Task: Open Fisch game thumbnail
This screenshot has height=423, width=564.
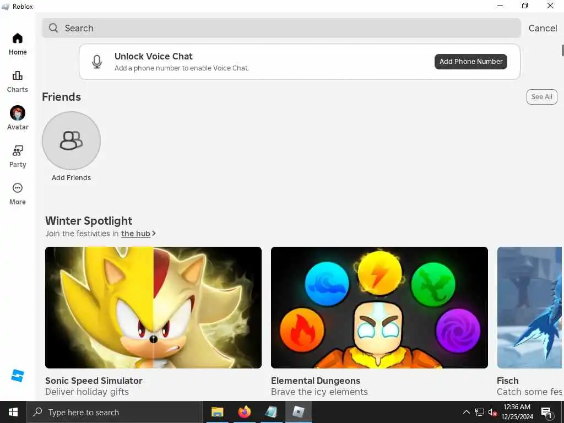Action: 529,307
